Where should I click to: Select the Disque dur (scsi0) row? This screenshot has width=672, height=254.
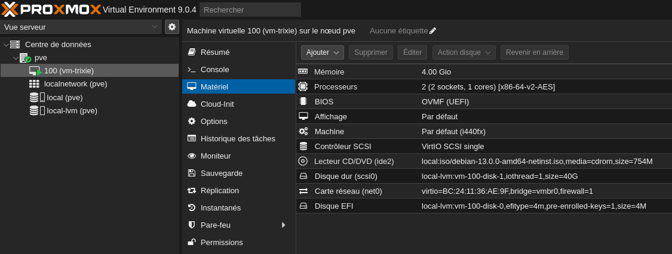point(484,176)
